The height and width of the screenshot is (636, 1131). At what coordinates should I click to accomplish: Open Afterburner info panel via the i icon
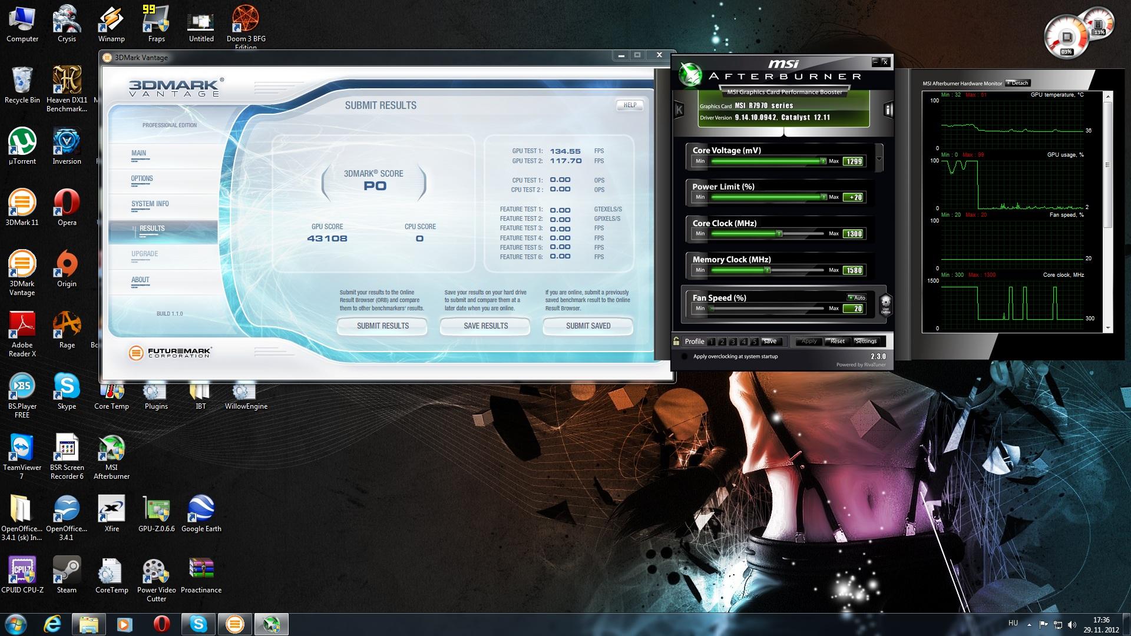coord(888,110)
